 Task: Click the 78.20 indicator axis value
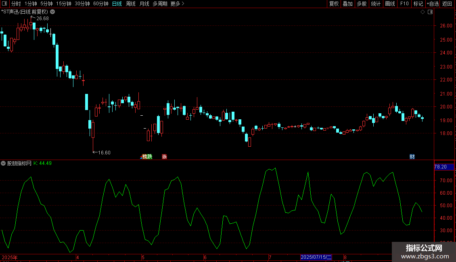(440, 167)
